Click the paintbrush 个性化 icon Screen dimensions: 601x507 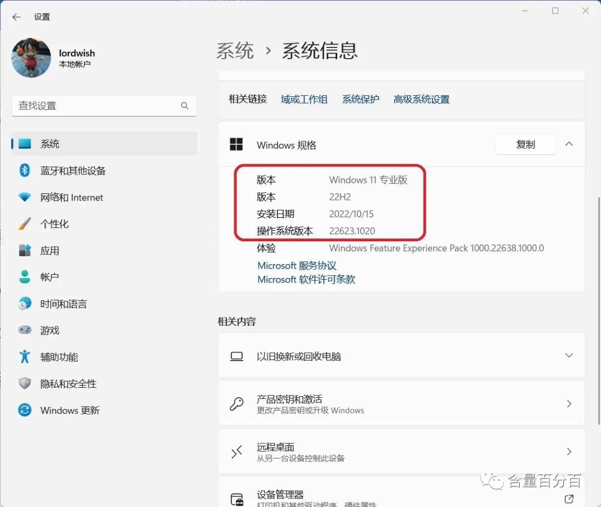24,223
